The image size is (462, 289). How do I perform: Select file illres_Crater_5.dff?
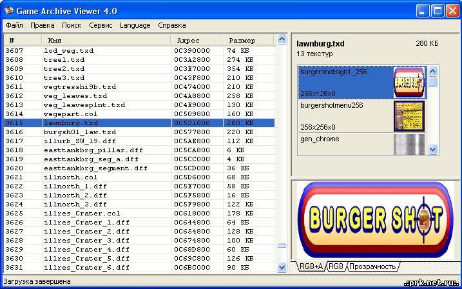point(86,259)
